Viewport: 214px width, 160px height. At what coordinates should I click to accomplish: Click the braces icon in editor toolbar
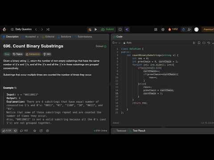click(x=204, y=43)
